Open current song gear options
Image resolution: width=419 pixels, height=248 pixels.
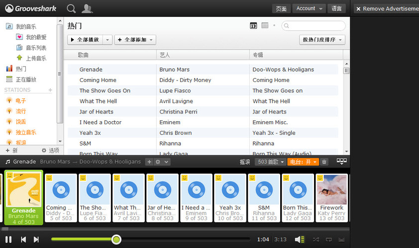tap(158, 162)
